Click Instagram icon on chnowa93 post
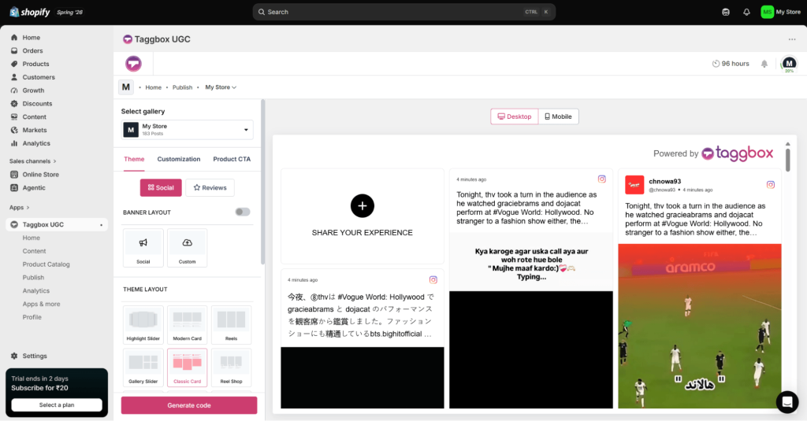The width and height of the screenshot is (807, 421). click(771, 185)
